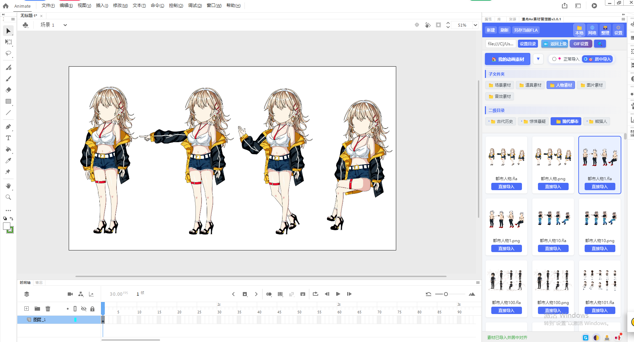Click the GIF设置 button
Image resolution: width=634 pixels, height=342 pixels.
[581, 44]
